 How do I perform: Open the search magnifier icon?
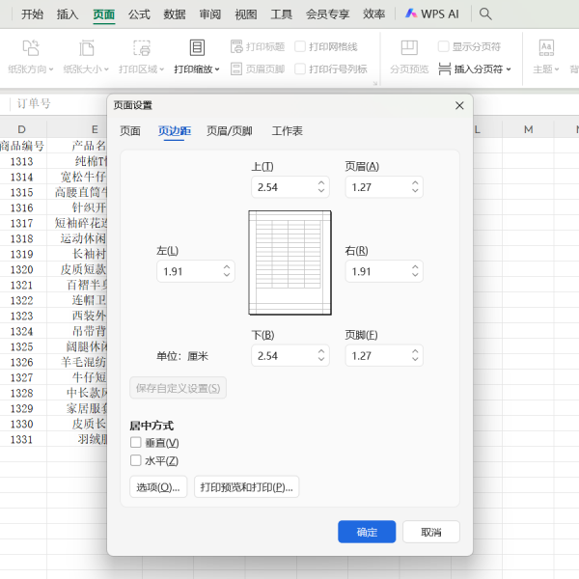[x=485, y=14]
